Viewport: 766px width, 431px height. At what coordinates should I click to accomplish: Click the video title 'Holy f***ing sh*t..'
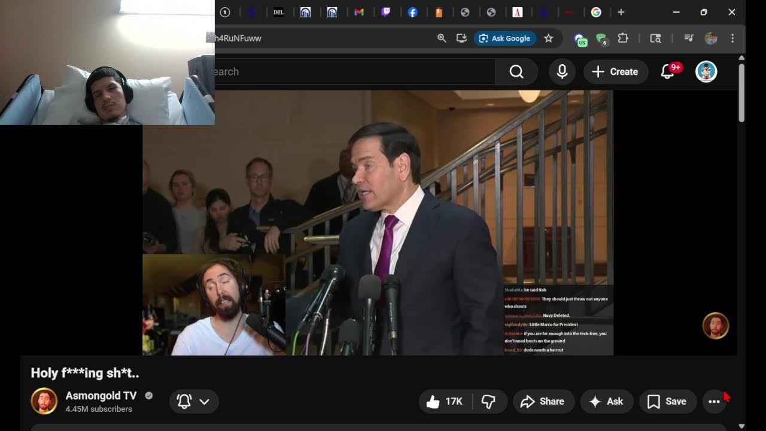[85, 373]
